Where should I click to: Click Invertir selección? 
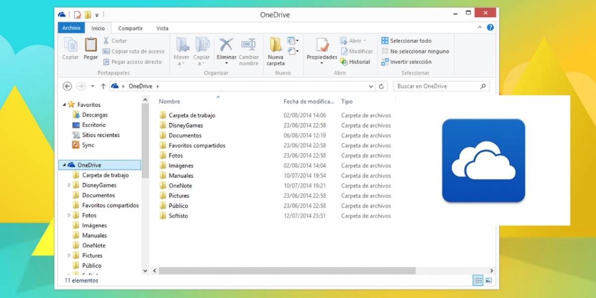coord(406,62)
